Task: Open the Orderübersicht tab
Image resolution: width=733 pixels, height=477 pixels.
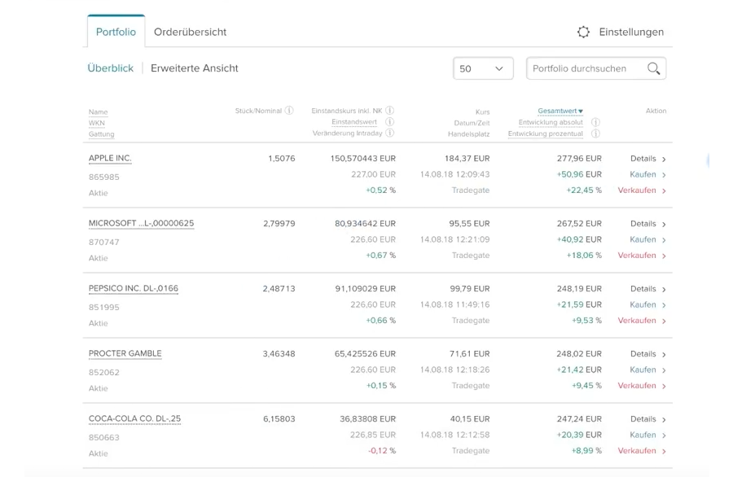Action: [190, 32]
